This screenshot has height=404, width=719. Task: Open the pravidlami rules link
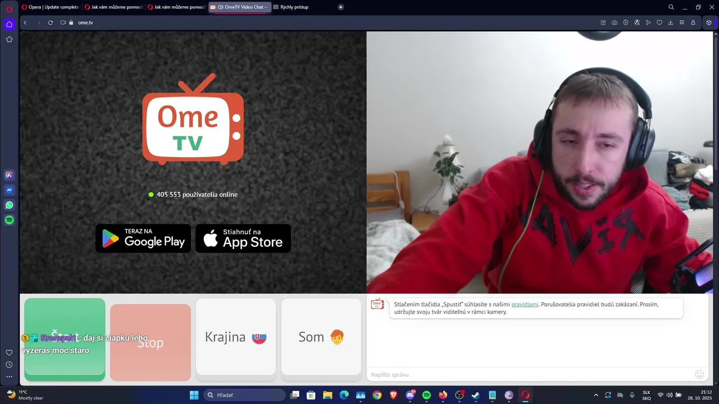(x=525, y=304)
